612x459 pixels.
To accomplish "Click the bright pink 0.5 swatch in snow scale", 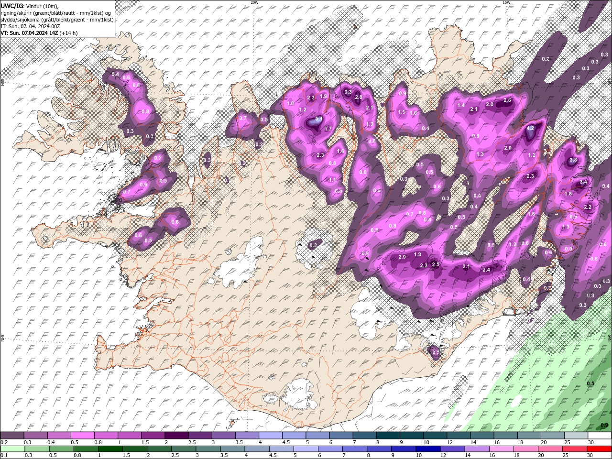I will [x=82, y=436].
